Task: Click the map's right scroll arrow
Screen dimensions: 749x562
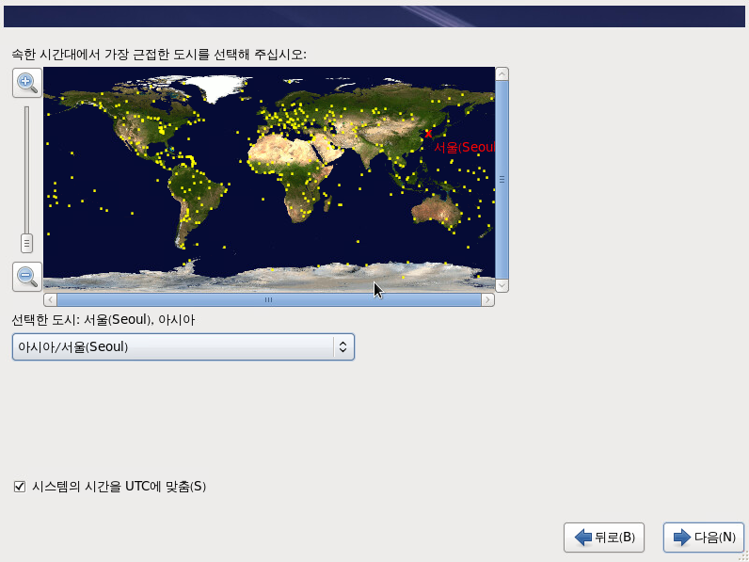Action: coord(487,300)
